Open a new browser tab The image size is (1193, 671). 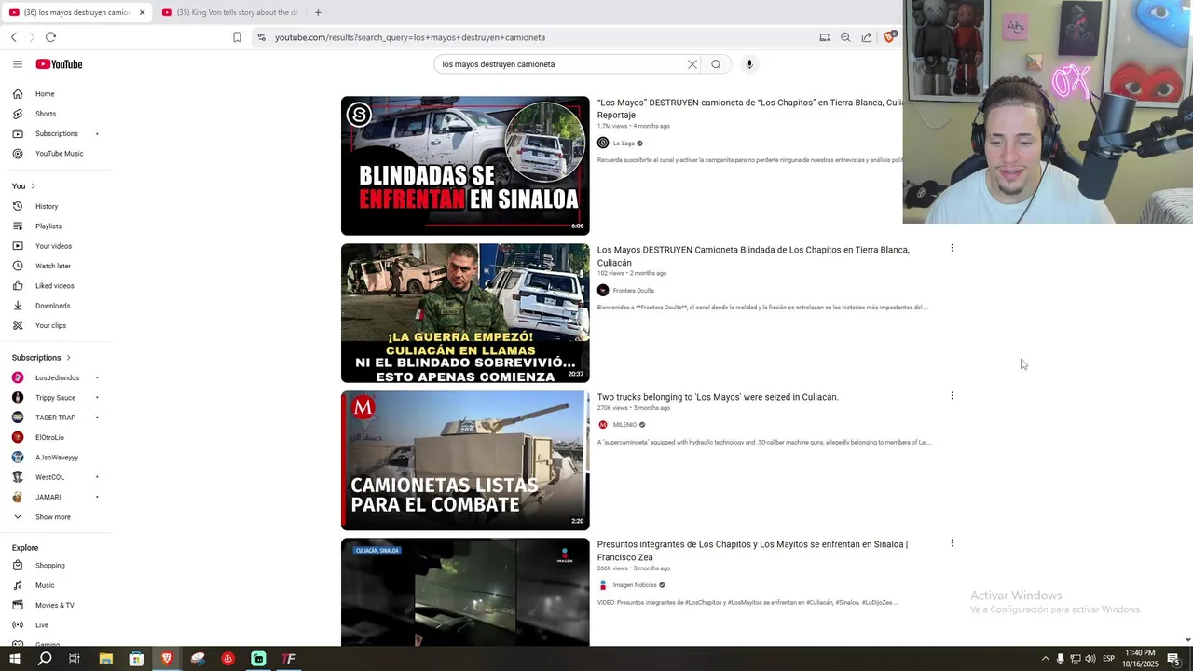318,12
